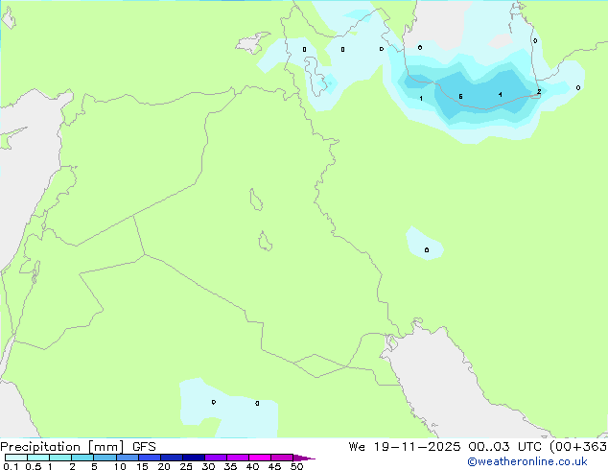608x470 pixels.
Task: Select the magenta swatch between 40 and 45
Action: (260, 458)
